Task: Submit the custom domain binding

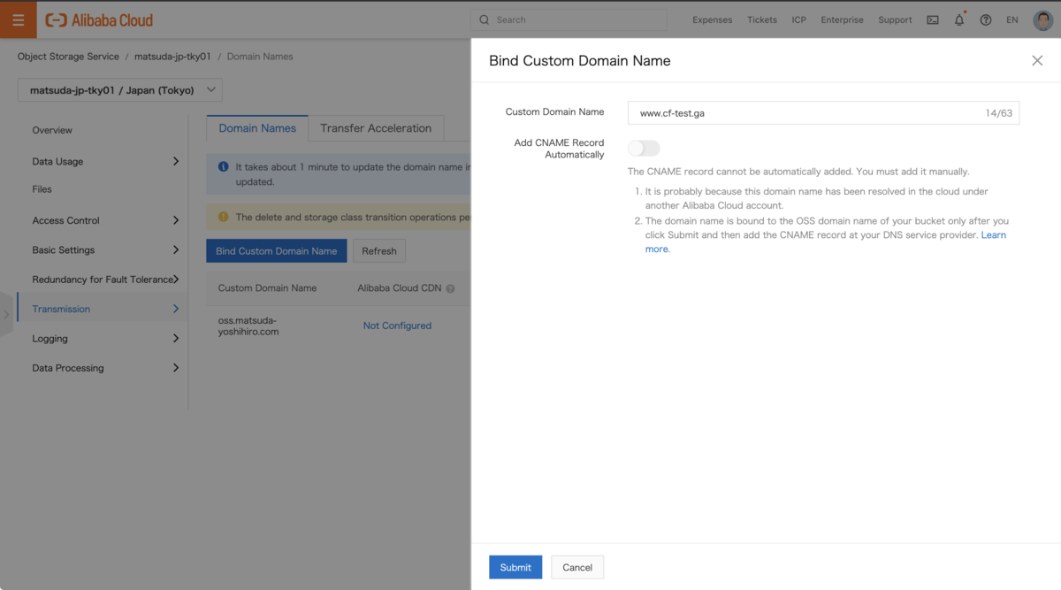Action: tap(515, 567)
